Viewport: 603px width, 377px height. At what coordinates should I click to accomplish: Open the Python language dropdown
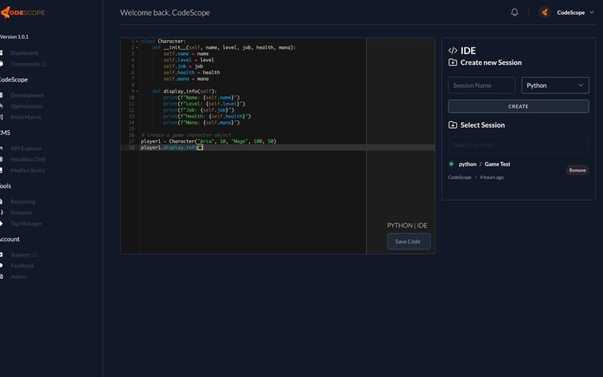tap(555, 85)
